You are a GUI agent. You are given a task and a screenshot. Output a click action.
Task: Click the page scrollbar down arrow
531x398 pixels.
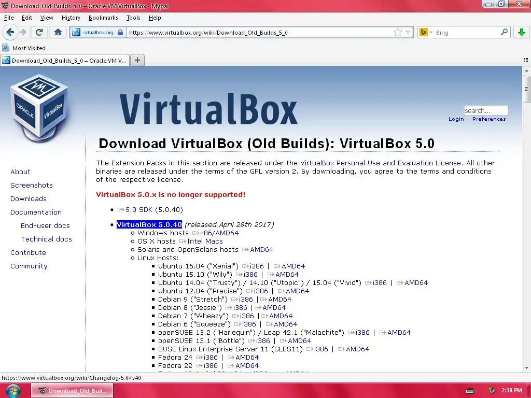(526, 368)
